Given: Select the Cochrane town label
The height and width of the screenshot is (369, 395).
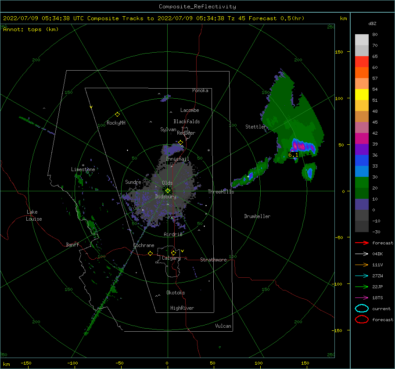Looking at the screenshot, I should [144, 245].
